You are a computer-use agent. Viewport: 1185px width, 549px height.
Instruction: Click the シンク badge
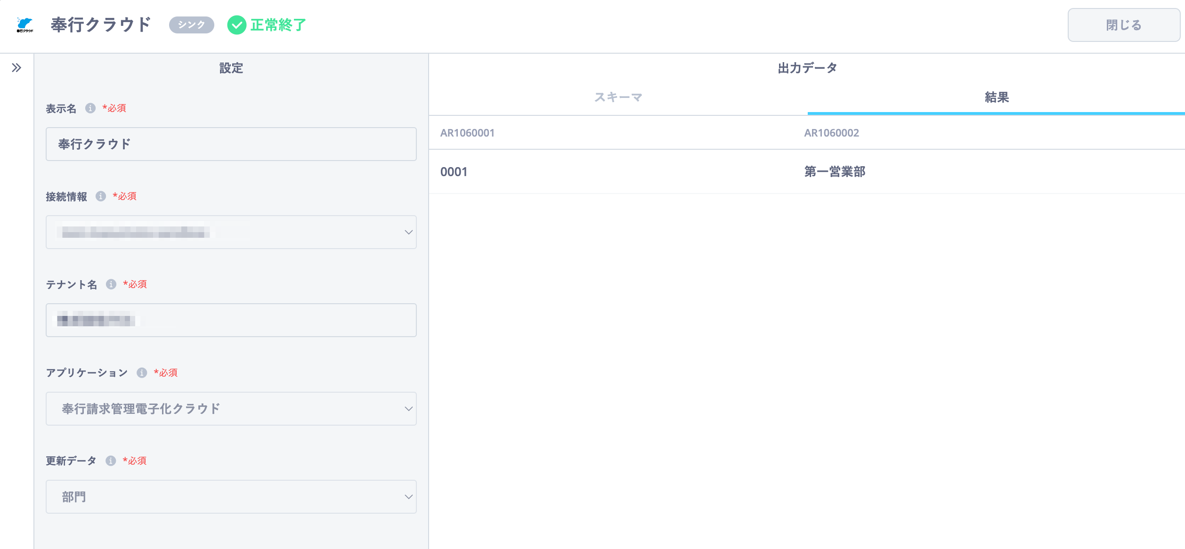pos(192,25)
